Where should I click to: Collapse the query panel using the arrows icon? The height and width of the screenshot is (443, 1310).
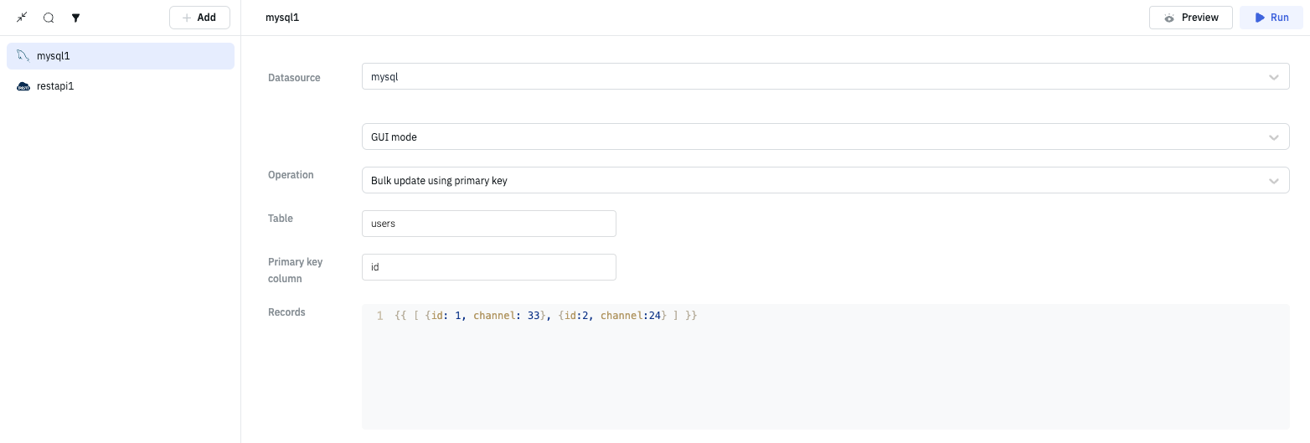pyautogui.click(x=22, y=18)
